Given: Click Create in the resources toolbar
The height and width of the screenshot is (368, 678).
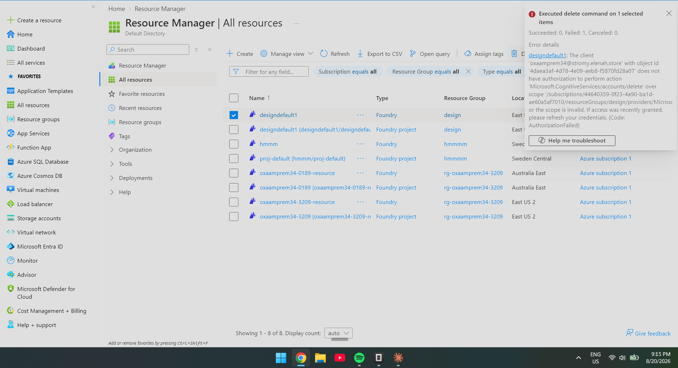Looking at the screenshot, I should [240, 54].
